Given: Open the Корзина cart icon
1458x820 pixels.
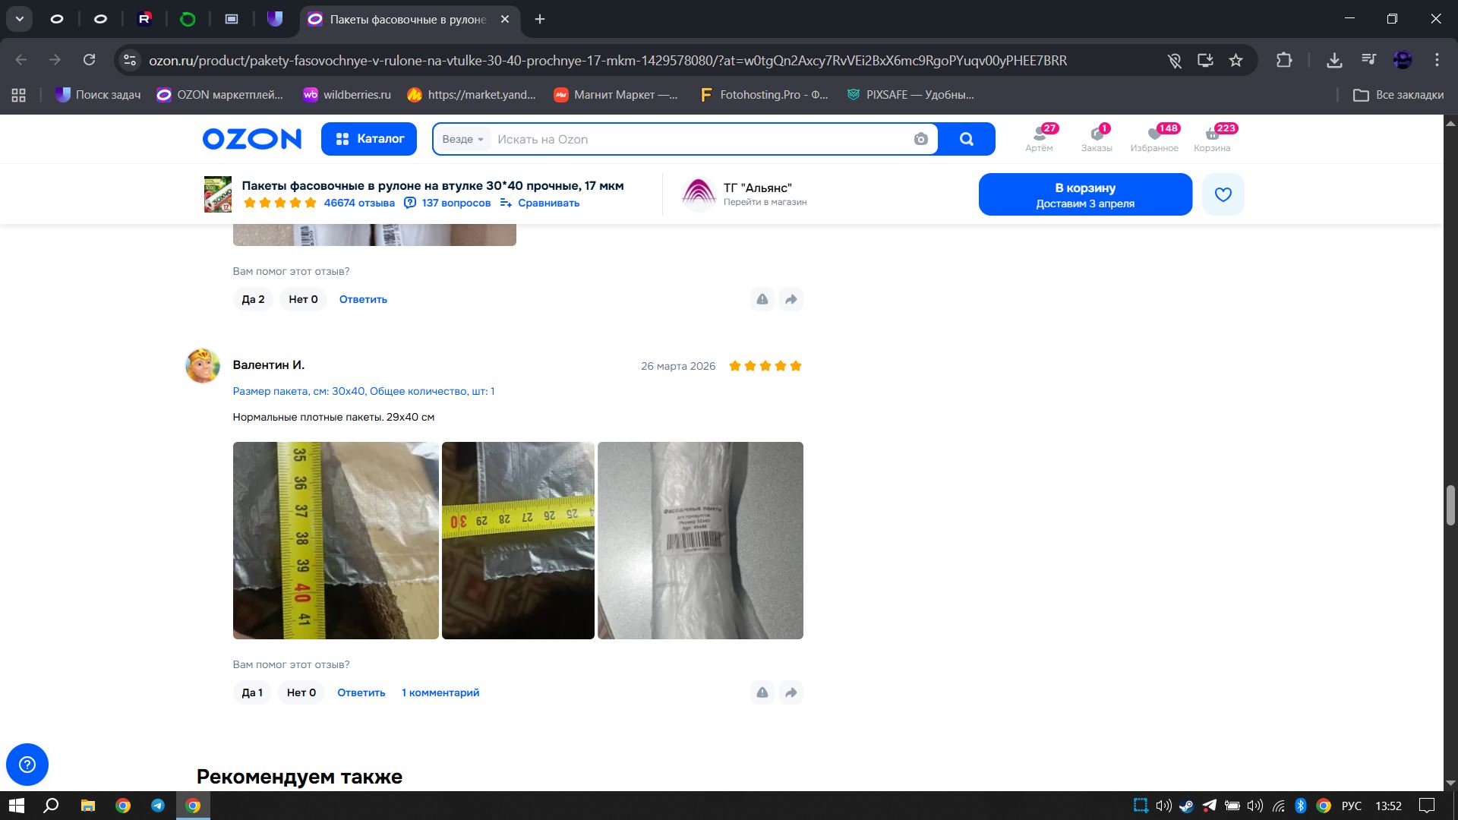Looking at the screenshot, I should 1211,138.
